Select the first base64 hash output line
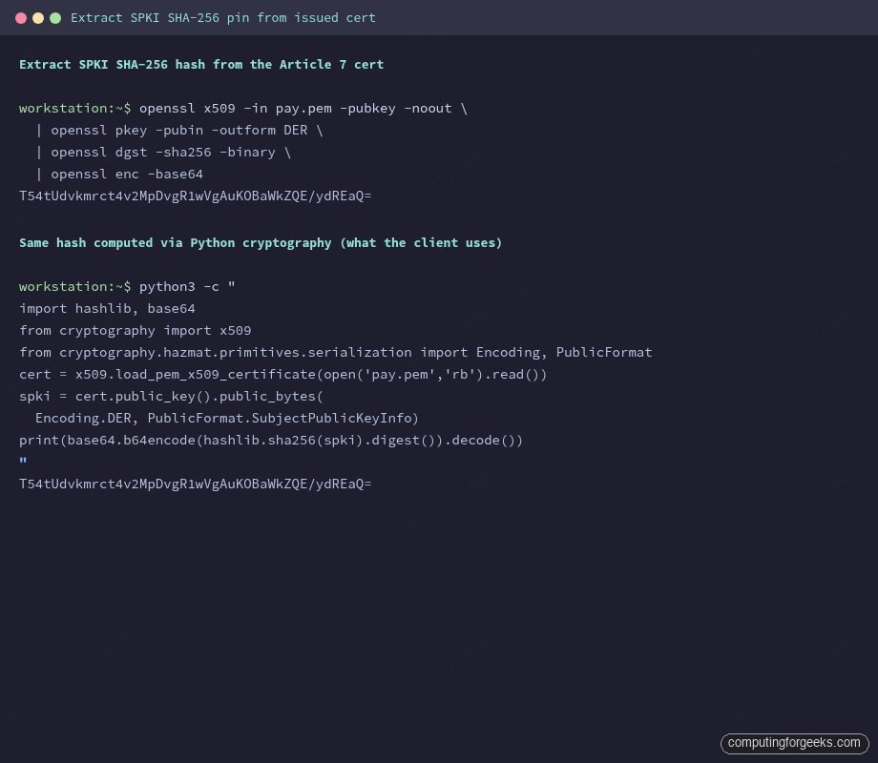This screenshot has width=878, height=763. 195,196
